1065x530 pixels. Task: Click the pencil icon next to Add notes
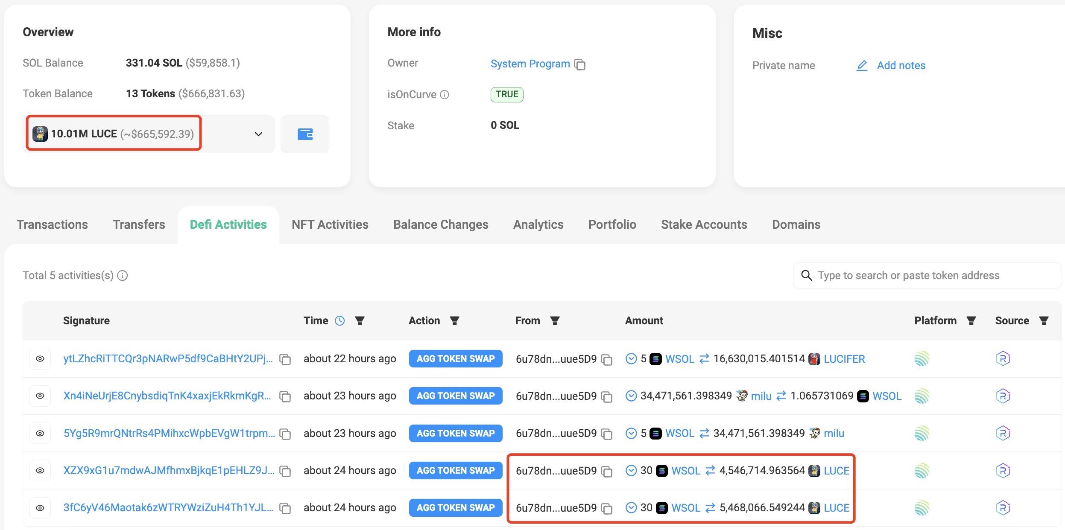tap(862, 65)
